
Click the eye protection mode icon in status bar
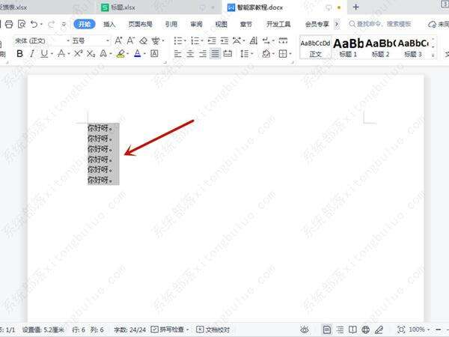(x=305, y=330)
